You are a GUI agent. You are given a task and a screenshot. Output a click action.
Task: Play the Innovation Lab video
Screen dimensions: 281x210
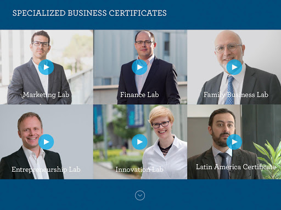(x=139, y=142)
